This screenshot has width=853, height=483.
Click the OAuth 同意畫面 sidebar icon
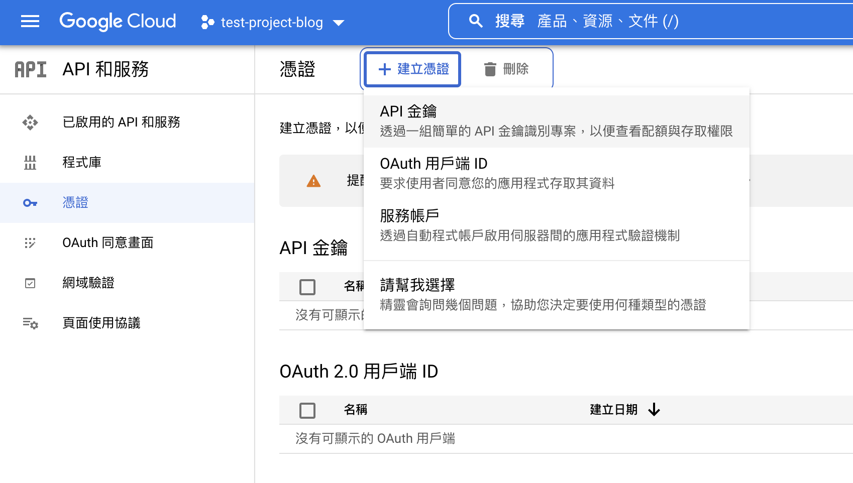(x=30, y=243)
